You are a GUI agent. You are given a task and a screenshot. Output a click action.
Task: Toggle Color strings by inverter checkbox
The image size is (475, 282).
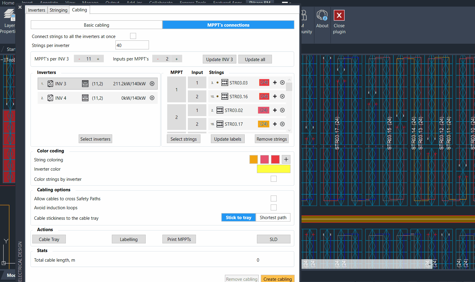[273, 179]
